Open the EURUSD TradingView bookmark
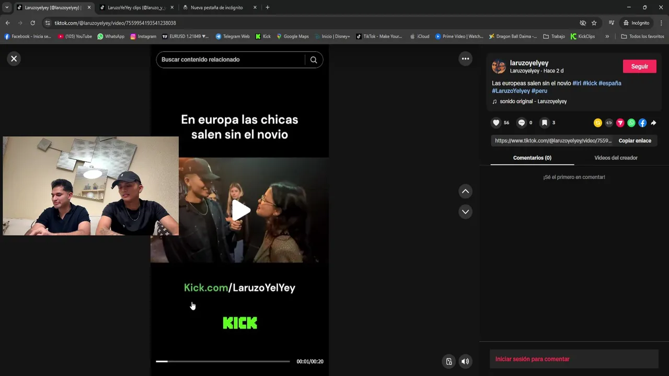Screen dimensions: 669x376 pyautogui.click(x=185, y=37)
